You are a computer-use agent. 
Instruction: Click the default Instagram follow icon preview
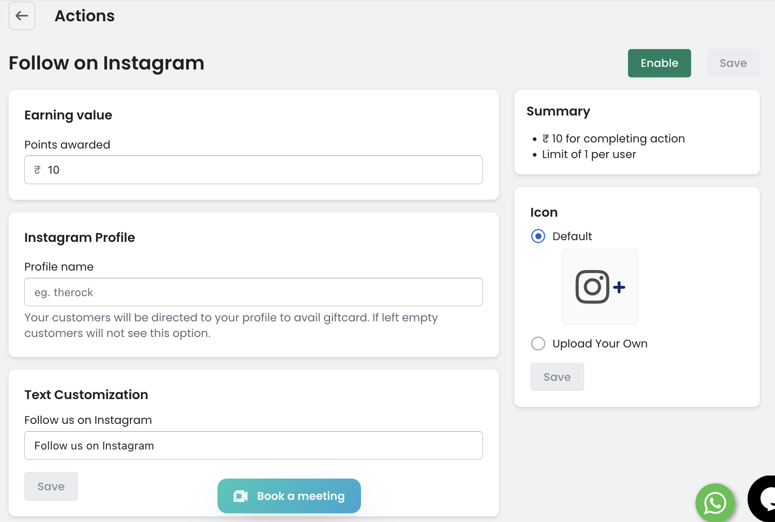pyautogui.click(x=600, y=287)
